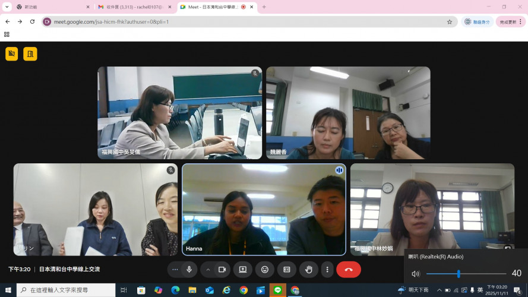
Task: Click the red leave call button
Action: point(349,269)
